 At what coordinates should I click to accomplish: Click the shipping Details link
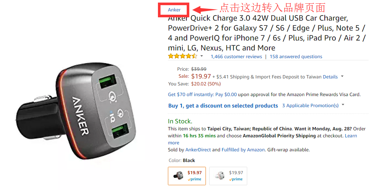point(330,77)
